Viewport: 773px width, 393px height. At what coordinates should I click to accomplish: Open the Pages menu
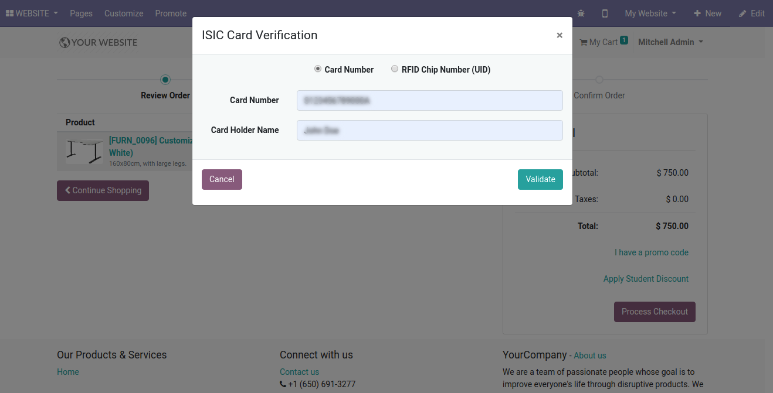pyautogui.click(x=81, y=13)
